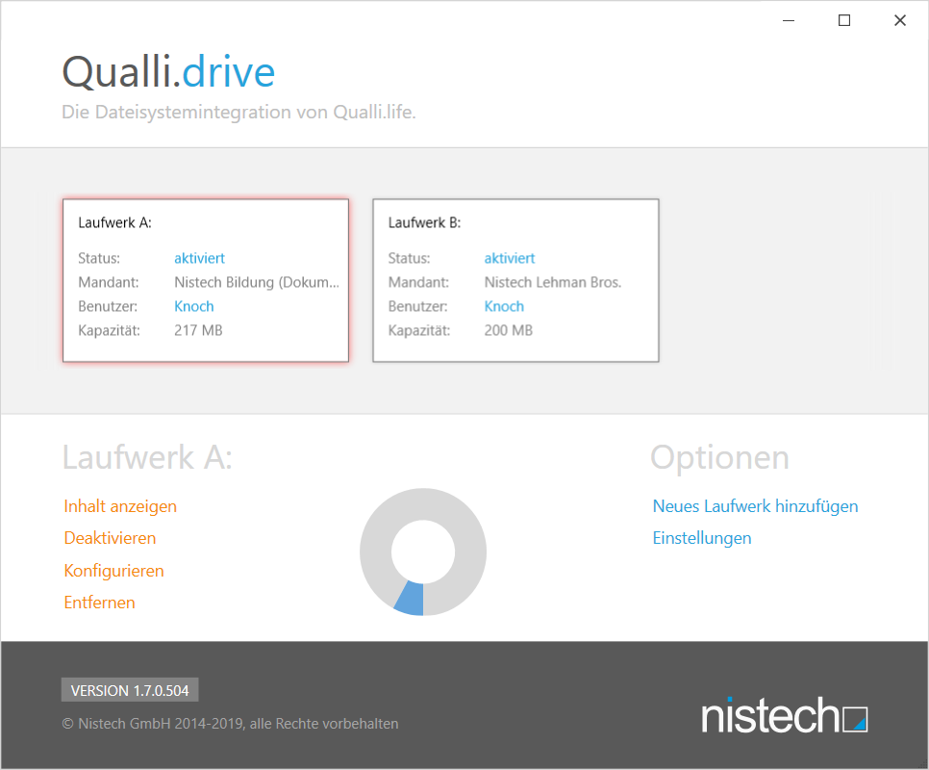
Task: Click the '217 MB' capacity value
Action: point(198,331)
